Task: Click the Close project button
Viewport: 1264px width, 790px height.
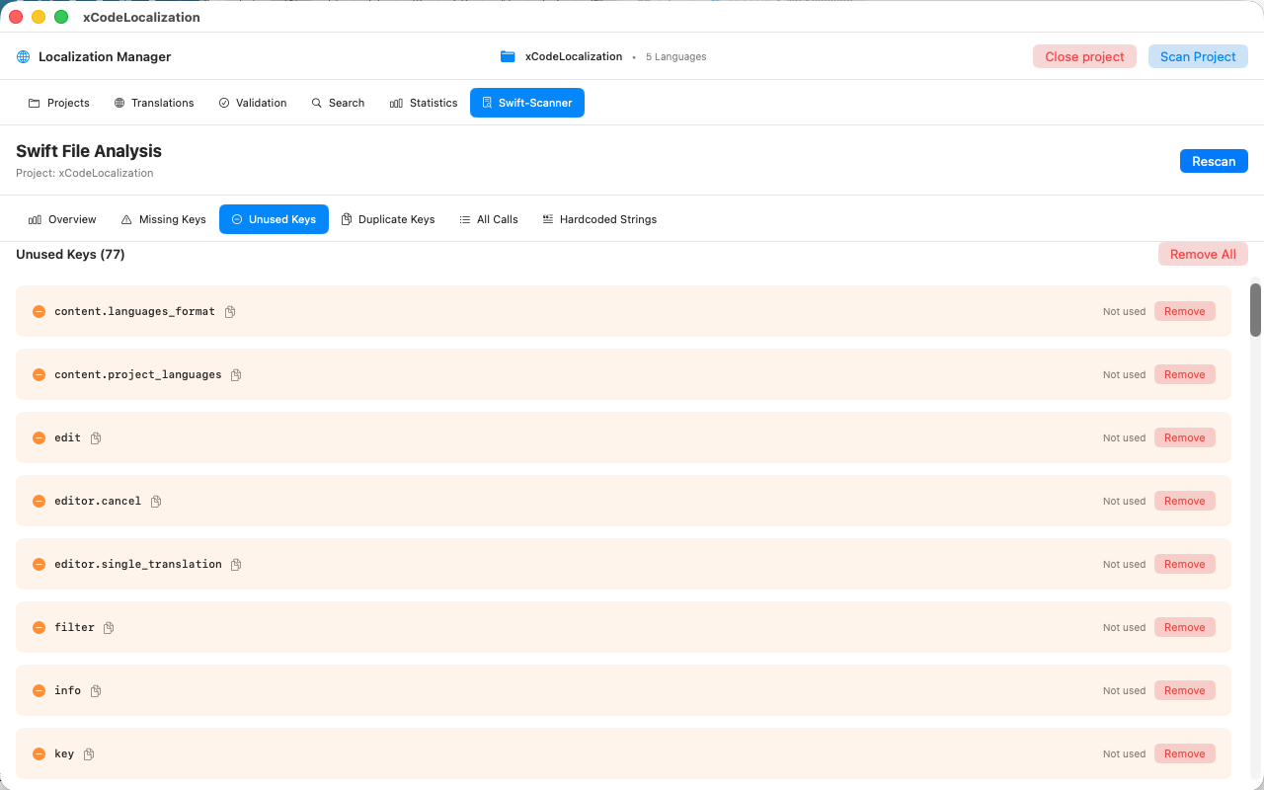Action: tap(1084, 56)
